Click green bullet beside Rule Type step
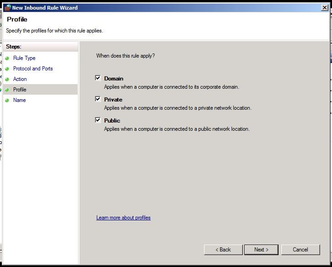Image resolution: width=332 pixels, height=267 pixels. point(7,59)
